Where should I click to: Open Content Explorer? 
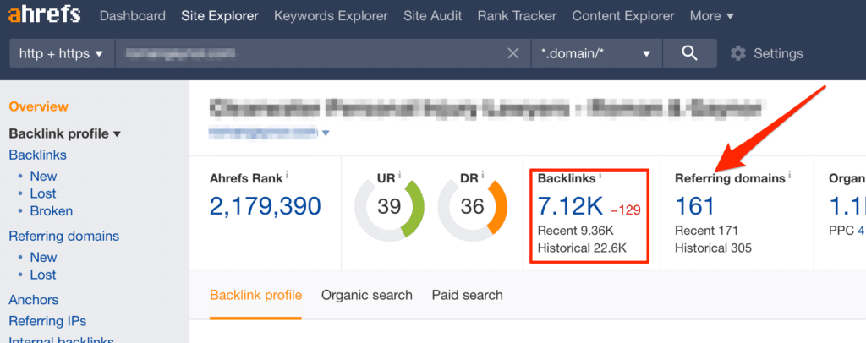pos(623,16)
